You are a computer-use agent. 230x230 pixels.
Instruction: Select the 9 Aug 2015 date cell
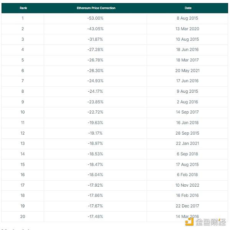(187, 91)
